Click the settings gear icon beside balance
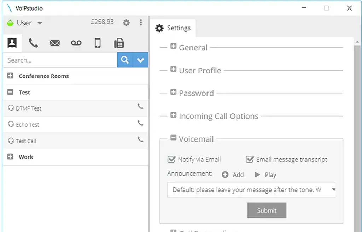 coord(126,23)
